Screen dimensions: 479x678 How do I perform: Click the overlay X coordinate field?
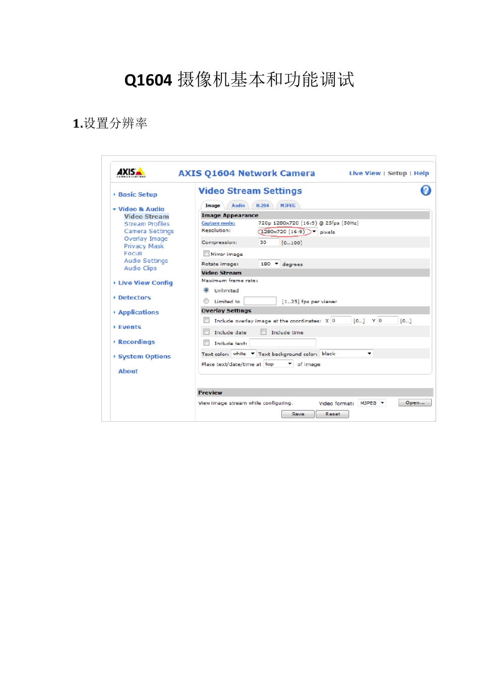coord(341,320)
